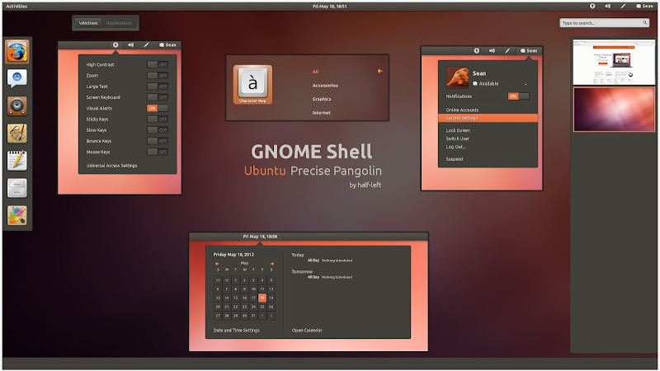Open Universal Access Settings
The width and height of the screenshot is (660, 371).
click(111, 166)
